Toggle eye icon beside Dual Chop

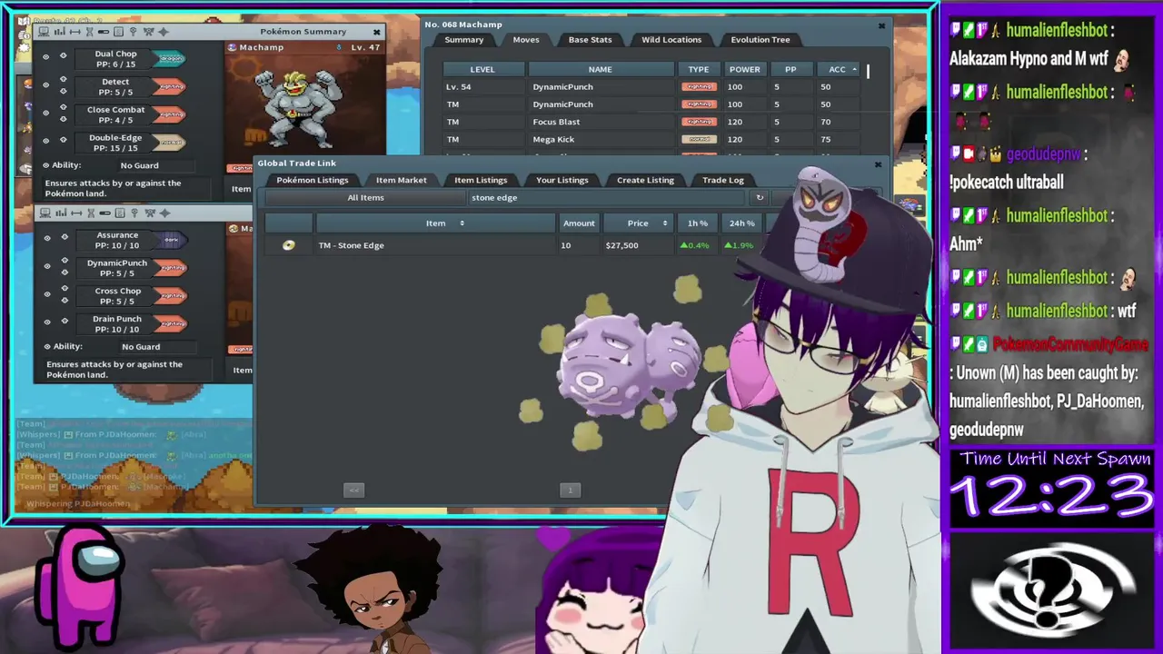point(45,57)
